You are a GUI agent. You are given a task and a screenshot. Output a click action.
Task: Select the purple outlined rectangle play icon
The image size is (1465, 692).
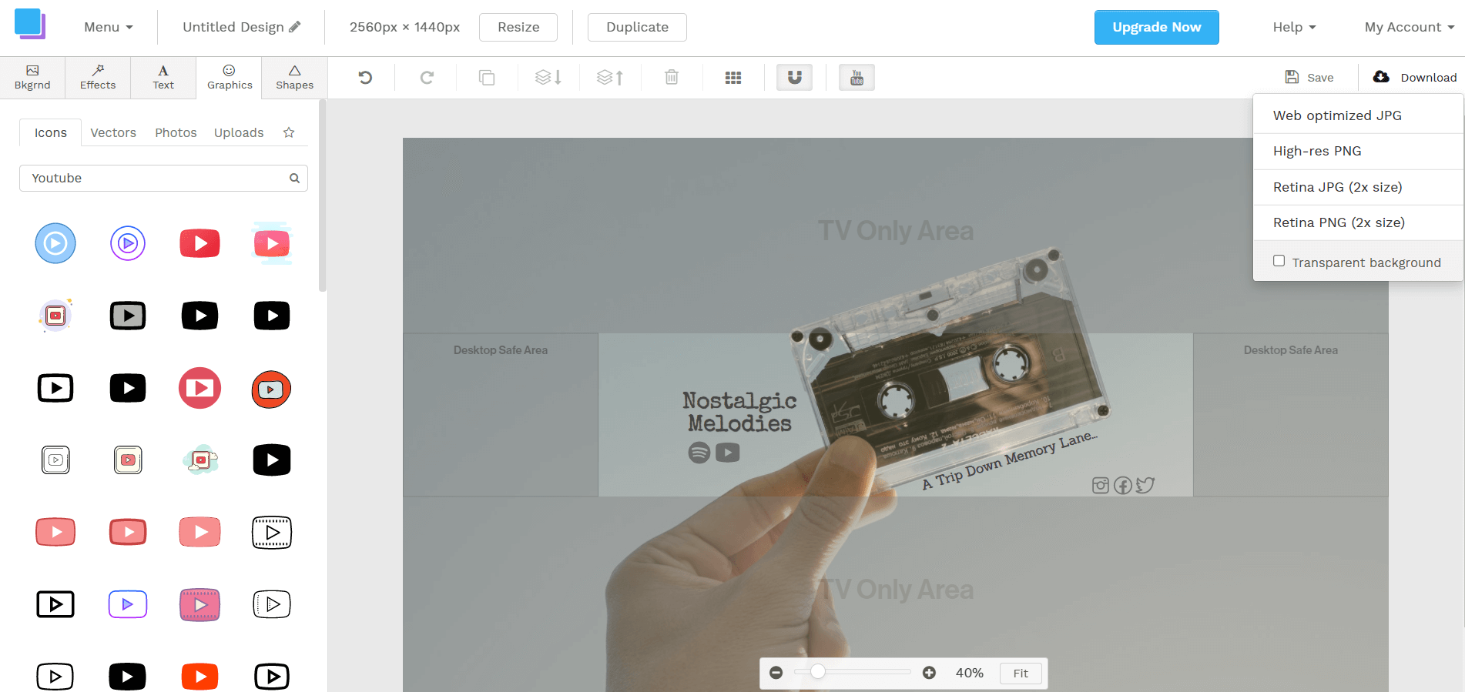click(x=128, y=604)
